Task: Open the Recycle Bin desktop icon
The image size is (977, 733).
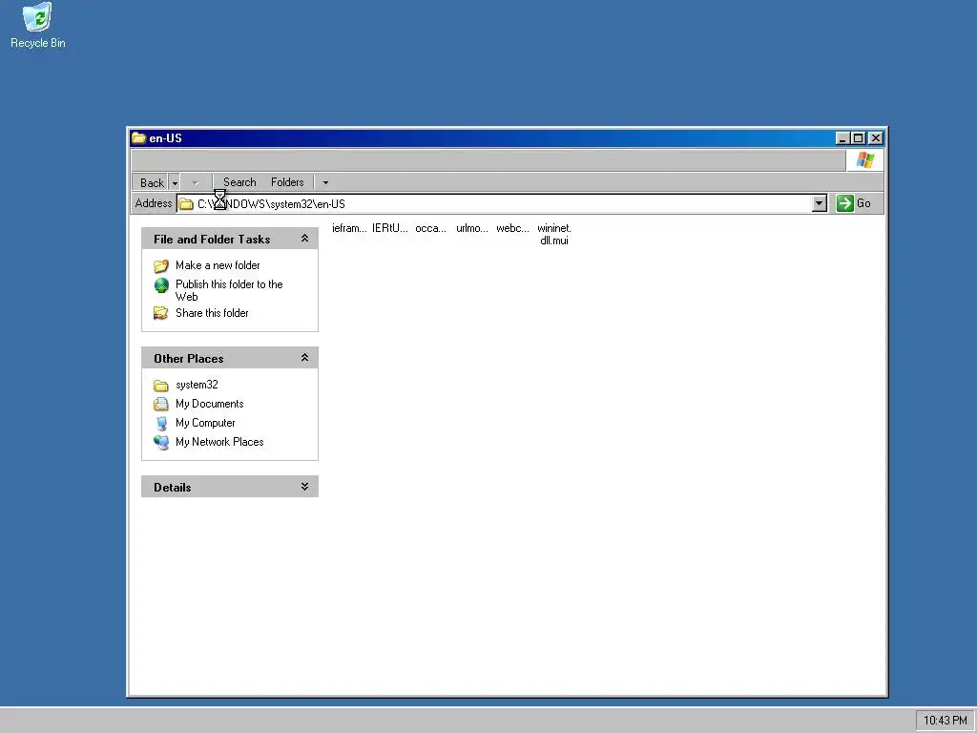Action: click(x=37, y=25)
